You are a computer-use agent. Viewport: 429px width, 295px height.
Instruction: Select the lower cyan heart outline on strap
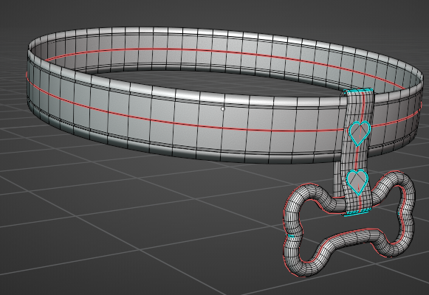[357, 182]
